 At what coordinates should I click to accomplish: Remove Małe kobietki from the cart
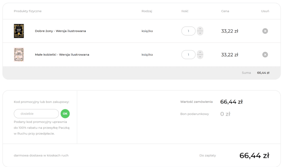tap(265, 55)
